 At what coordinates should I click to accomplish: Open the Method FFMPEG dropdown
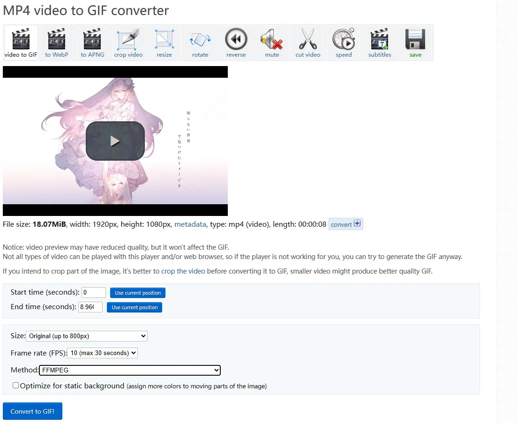coord(129,370)
